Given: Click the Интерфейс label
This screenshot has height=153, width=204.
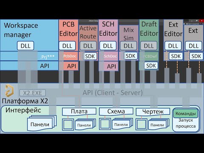Looking at the screenshot, I should click(x=23, y=110).
